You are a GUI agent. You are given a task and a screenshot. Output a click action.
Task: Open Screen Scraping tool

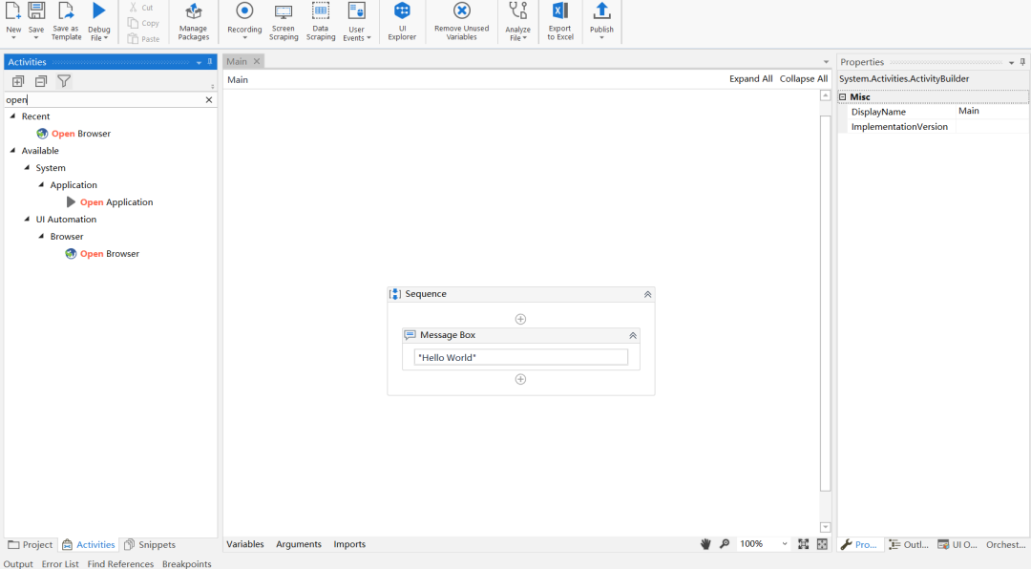[x=284, y=21]
